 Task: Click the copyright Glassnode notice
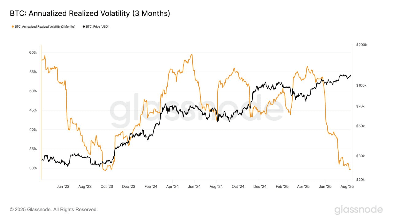pyautogui.click(x=54, y=210)
